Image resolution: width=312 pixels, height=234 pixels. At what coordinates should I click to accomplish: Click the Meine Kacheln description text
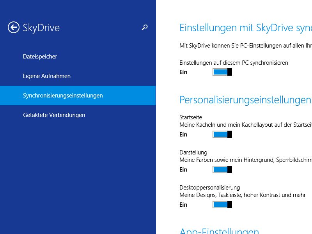pyautogui.click(x=246, y=125)
